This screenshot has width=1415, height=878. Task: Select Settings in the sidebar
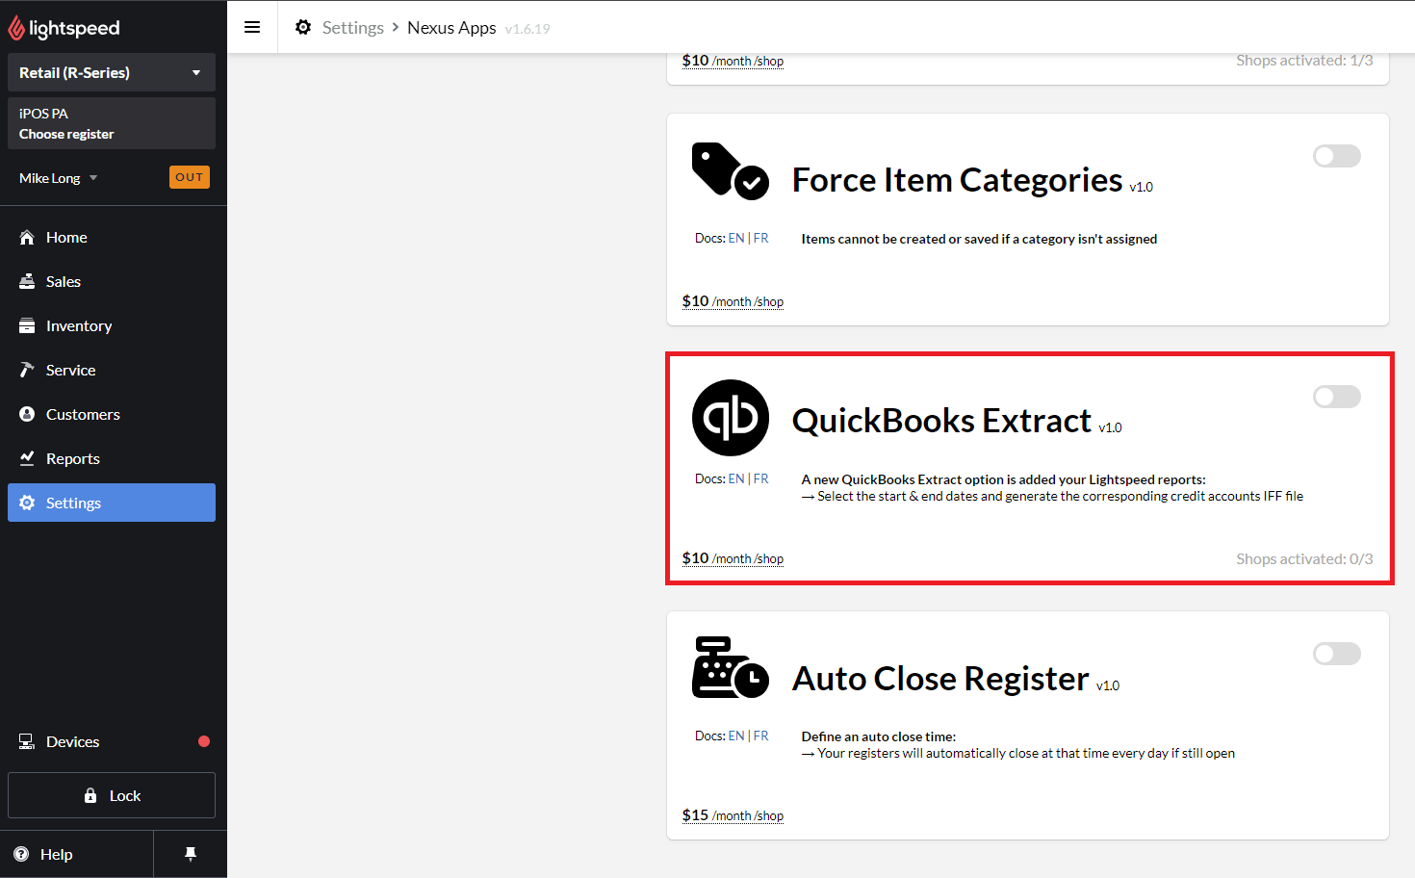tap(112, 503)
